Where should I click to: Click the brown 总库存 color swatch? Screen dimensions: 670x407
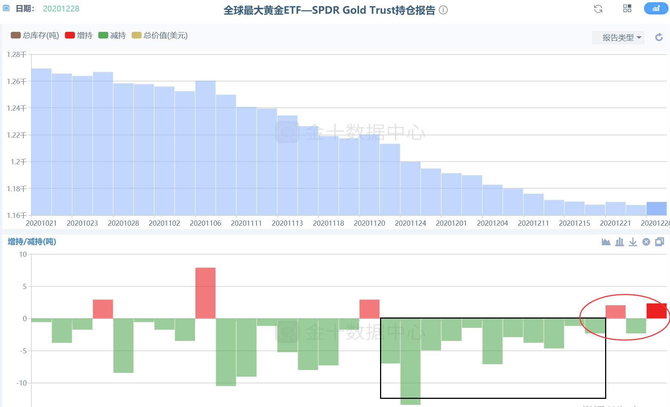tap(16, 35)
